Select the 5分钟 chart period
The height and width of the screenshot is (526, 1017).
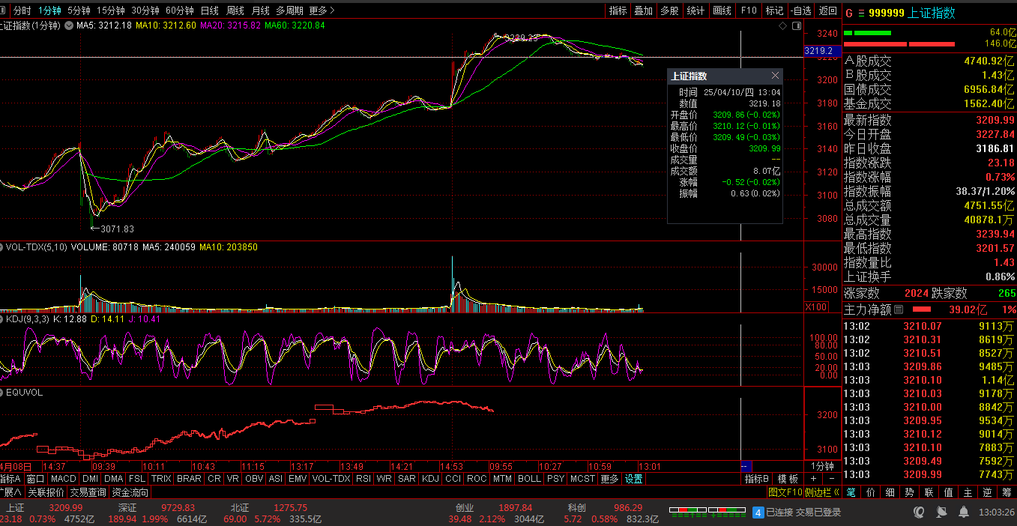[x=79, y=10]
